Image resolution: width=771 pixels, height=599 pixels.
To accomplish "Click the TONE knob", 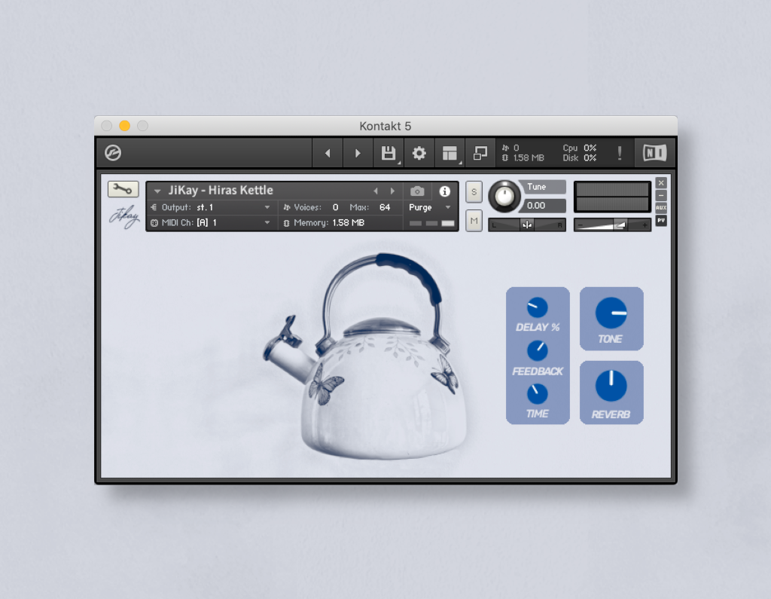I will (x=611, y=313).
